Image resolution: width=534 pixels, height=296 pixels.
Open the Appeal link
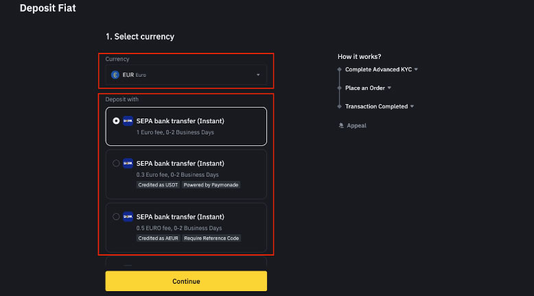coord(356,125)
